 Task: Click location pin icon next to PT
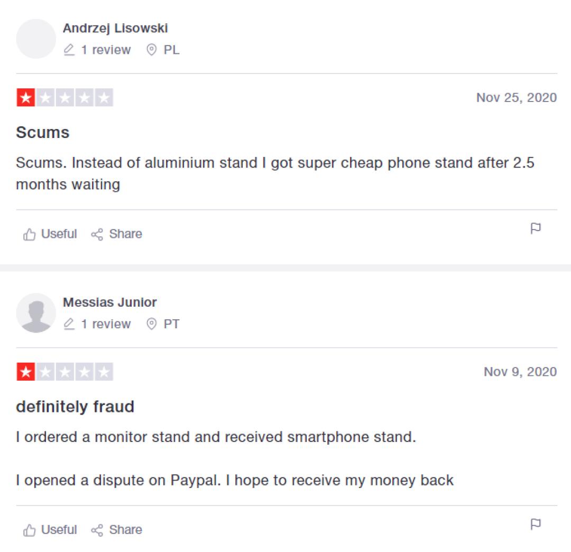152,324
